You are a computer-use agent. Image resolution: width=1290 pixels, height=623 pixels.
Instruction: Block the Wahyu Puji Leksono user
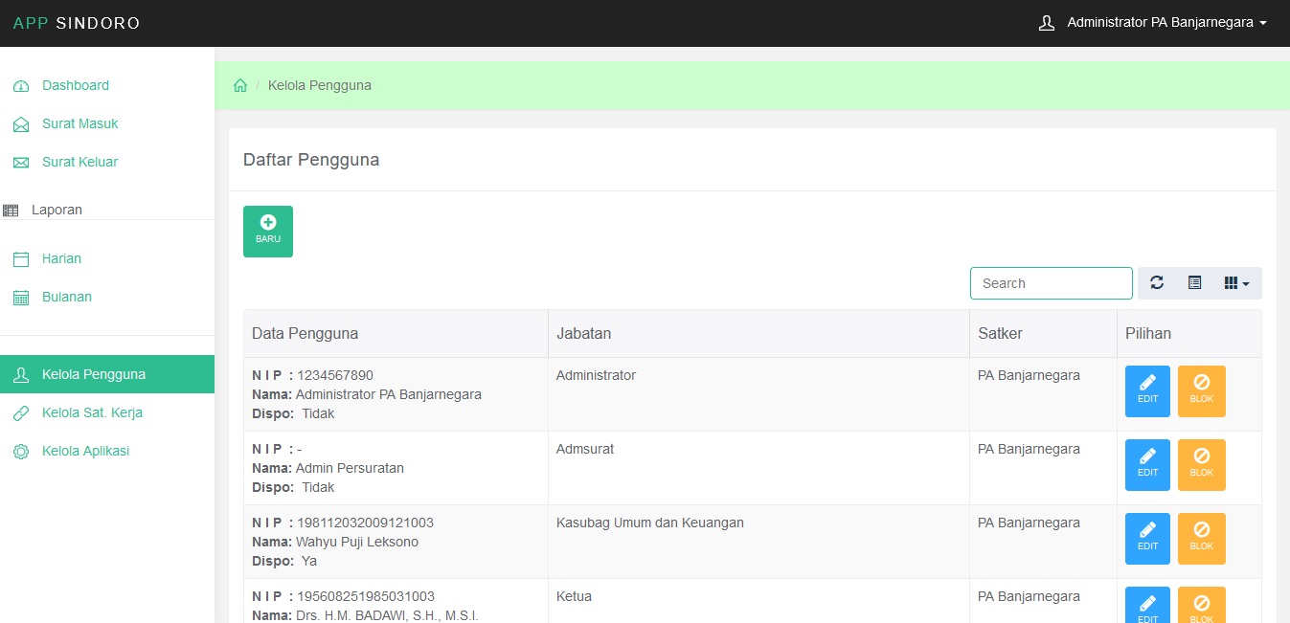[1201, 539]
